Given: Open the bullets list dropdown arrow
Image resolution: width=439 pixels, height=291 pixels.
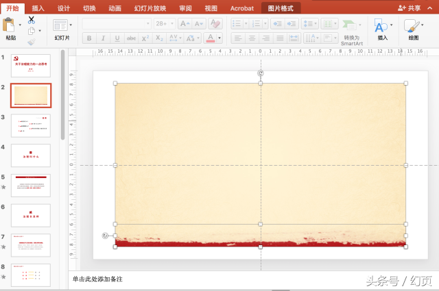Looking at the screenshot, I should 246,24.
